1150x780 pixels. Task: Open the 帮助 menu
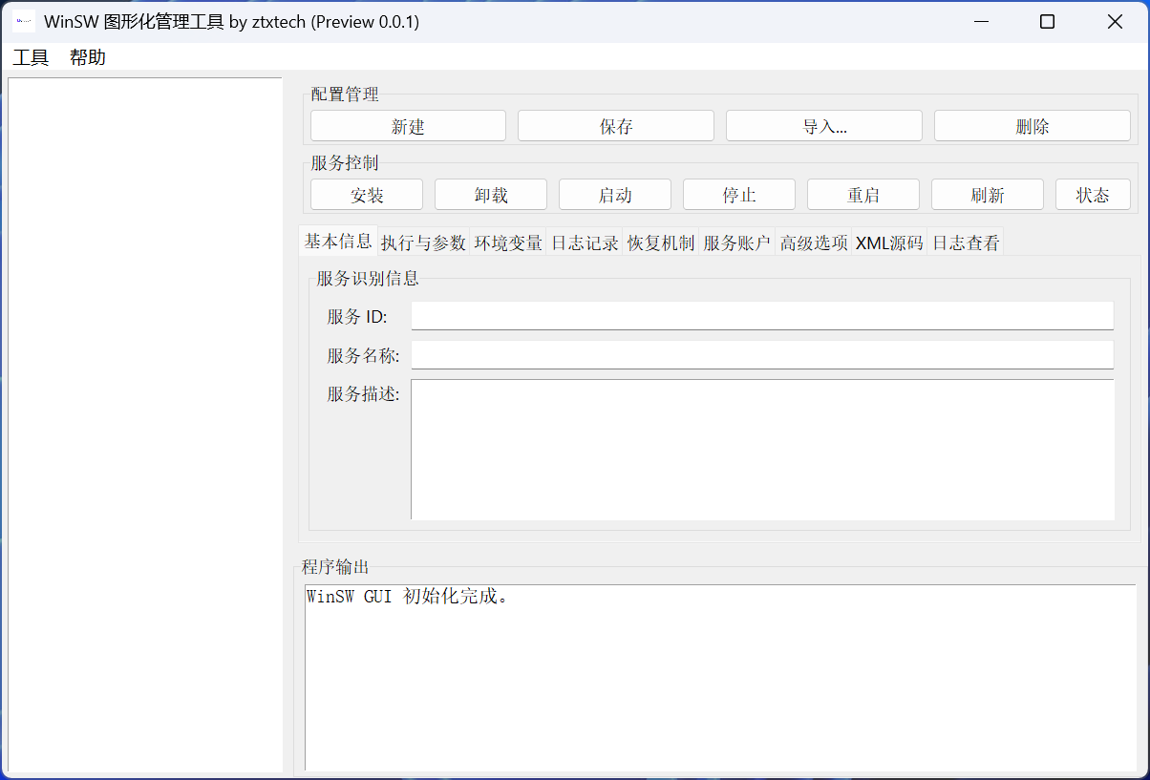tap(88, 57)
